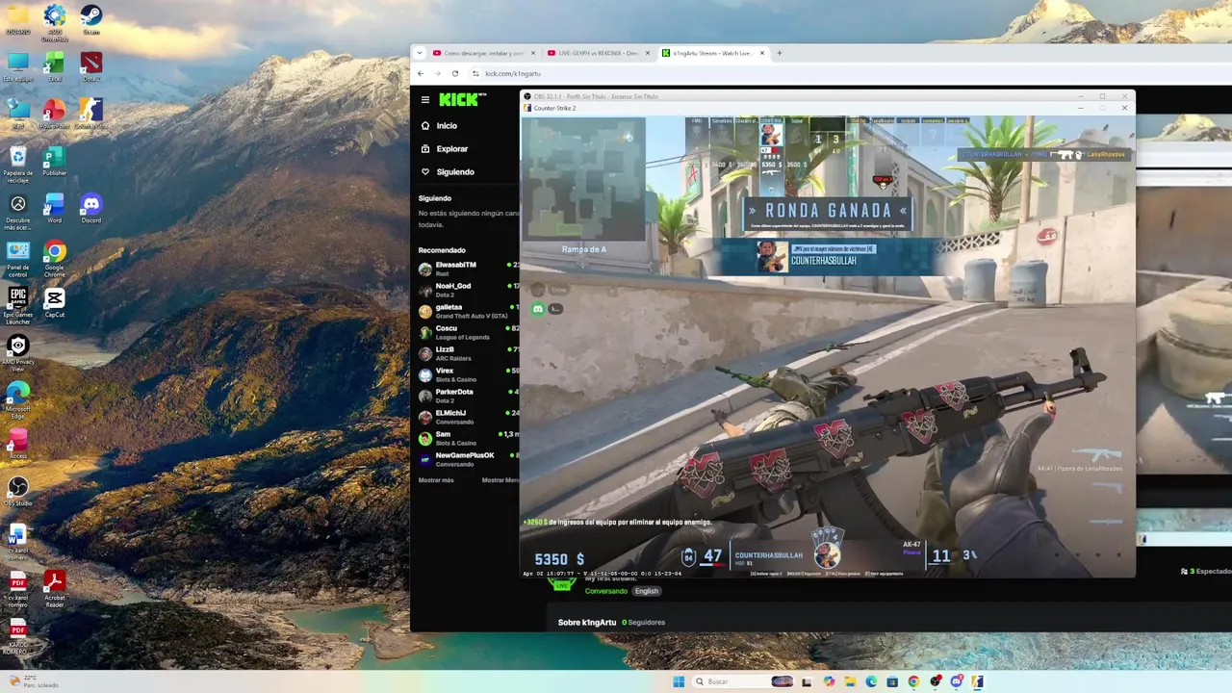Open the Access desktop shortcut
Screen dimensions: 1232x693
pyautogui.click(x=18, y=444)
